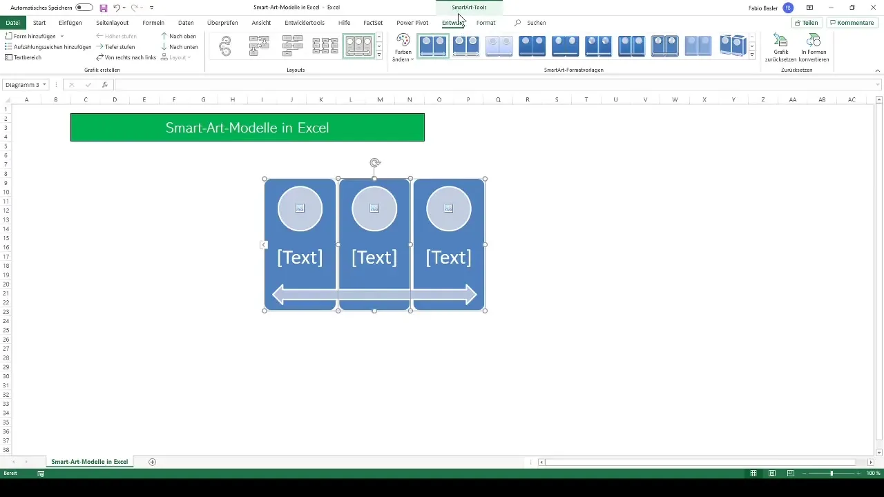This screenshot has width=884, height=497.
Task: Select the ninth faded SmartArt style
Action: coord(698,46)
